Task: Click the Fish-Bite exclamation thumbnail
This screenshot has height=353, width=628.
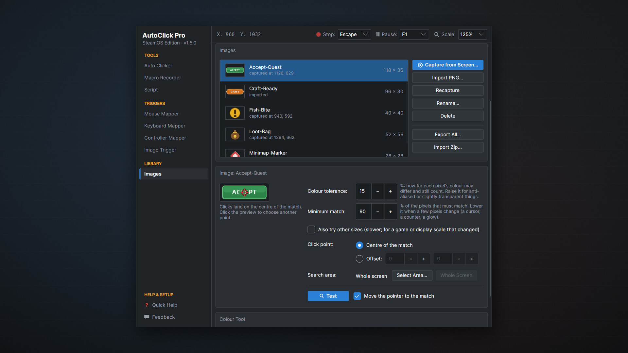Action: pos(235,113)
